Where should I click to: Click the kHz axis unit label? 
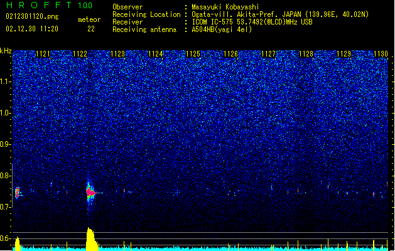pos(6,51)
